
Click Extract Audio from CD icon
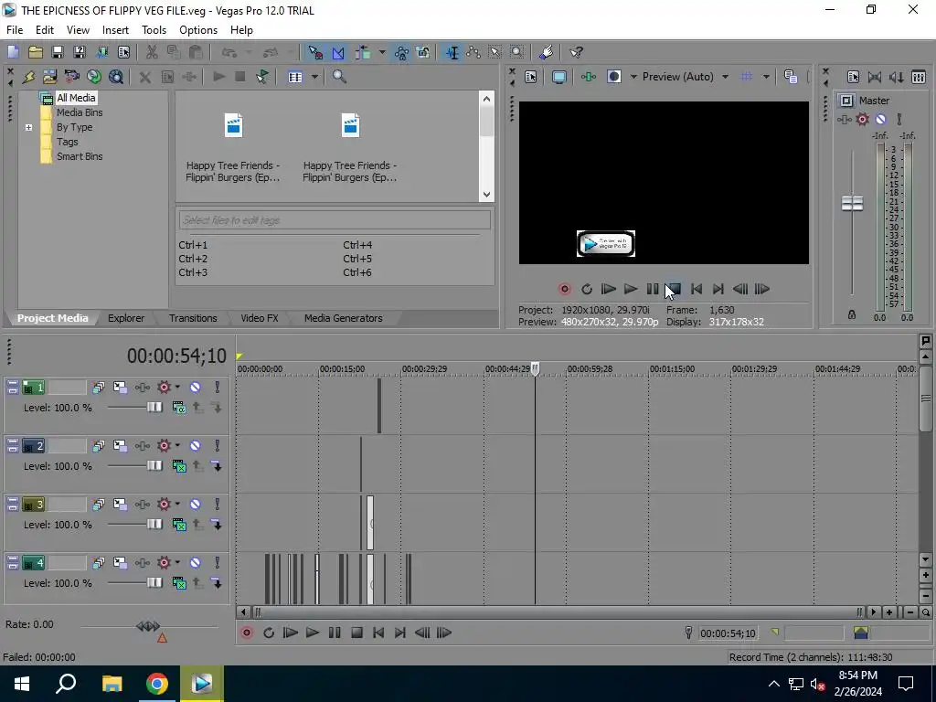(x=94, y=77)
